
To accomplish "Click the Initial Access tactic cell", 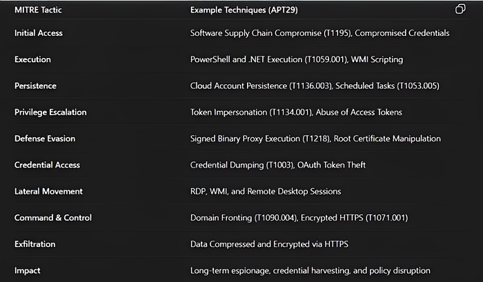I will point(39,33).
